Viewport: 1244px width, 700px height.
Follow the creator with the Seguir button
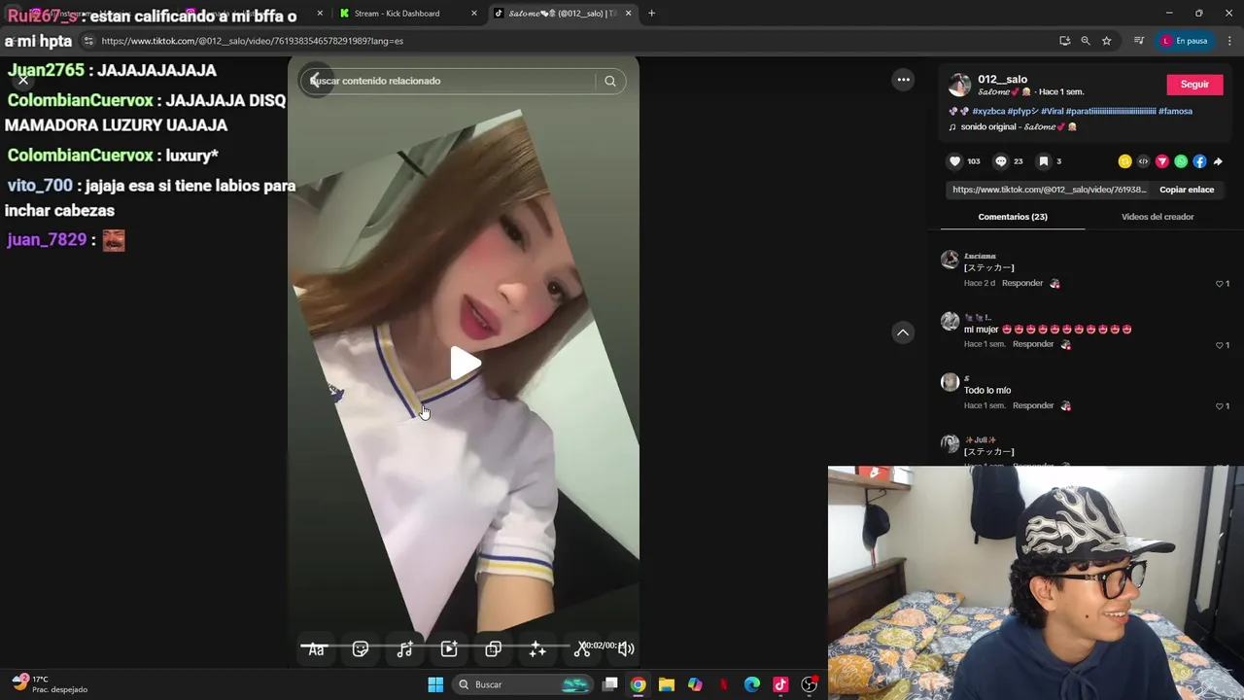[x=1194, y=85]
